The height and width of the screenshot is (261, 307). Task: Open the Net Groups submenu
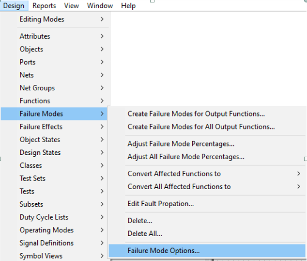pos(54,88)
